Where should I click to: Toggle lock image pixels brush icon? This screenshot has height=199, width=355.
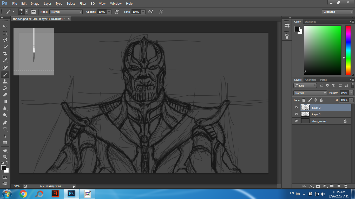pos(310,100)
